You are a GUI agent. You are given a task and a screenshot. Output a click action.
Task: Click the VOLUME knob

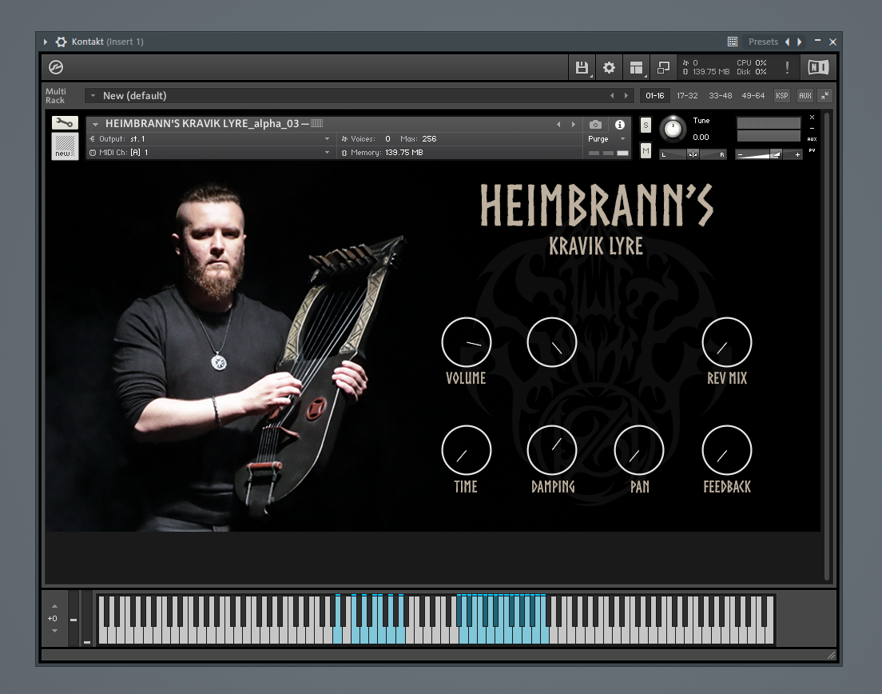pos(467,342)
